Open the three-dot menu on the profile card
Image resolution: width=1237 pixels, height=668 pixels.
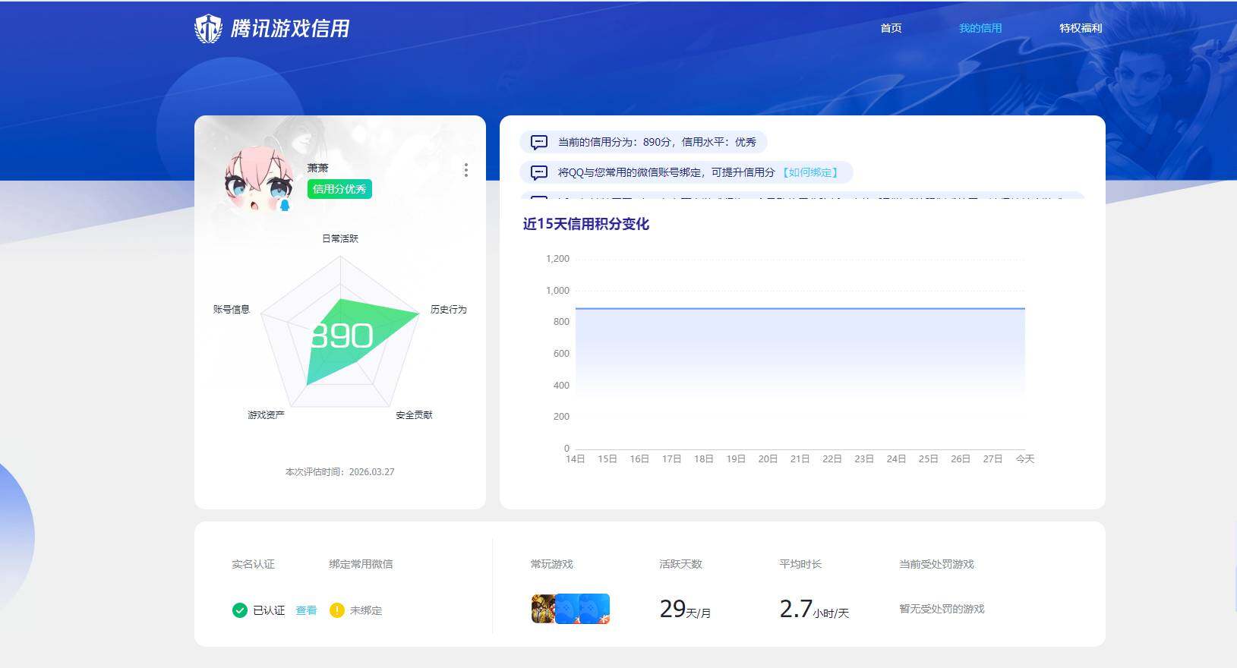pos(465,170)
